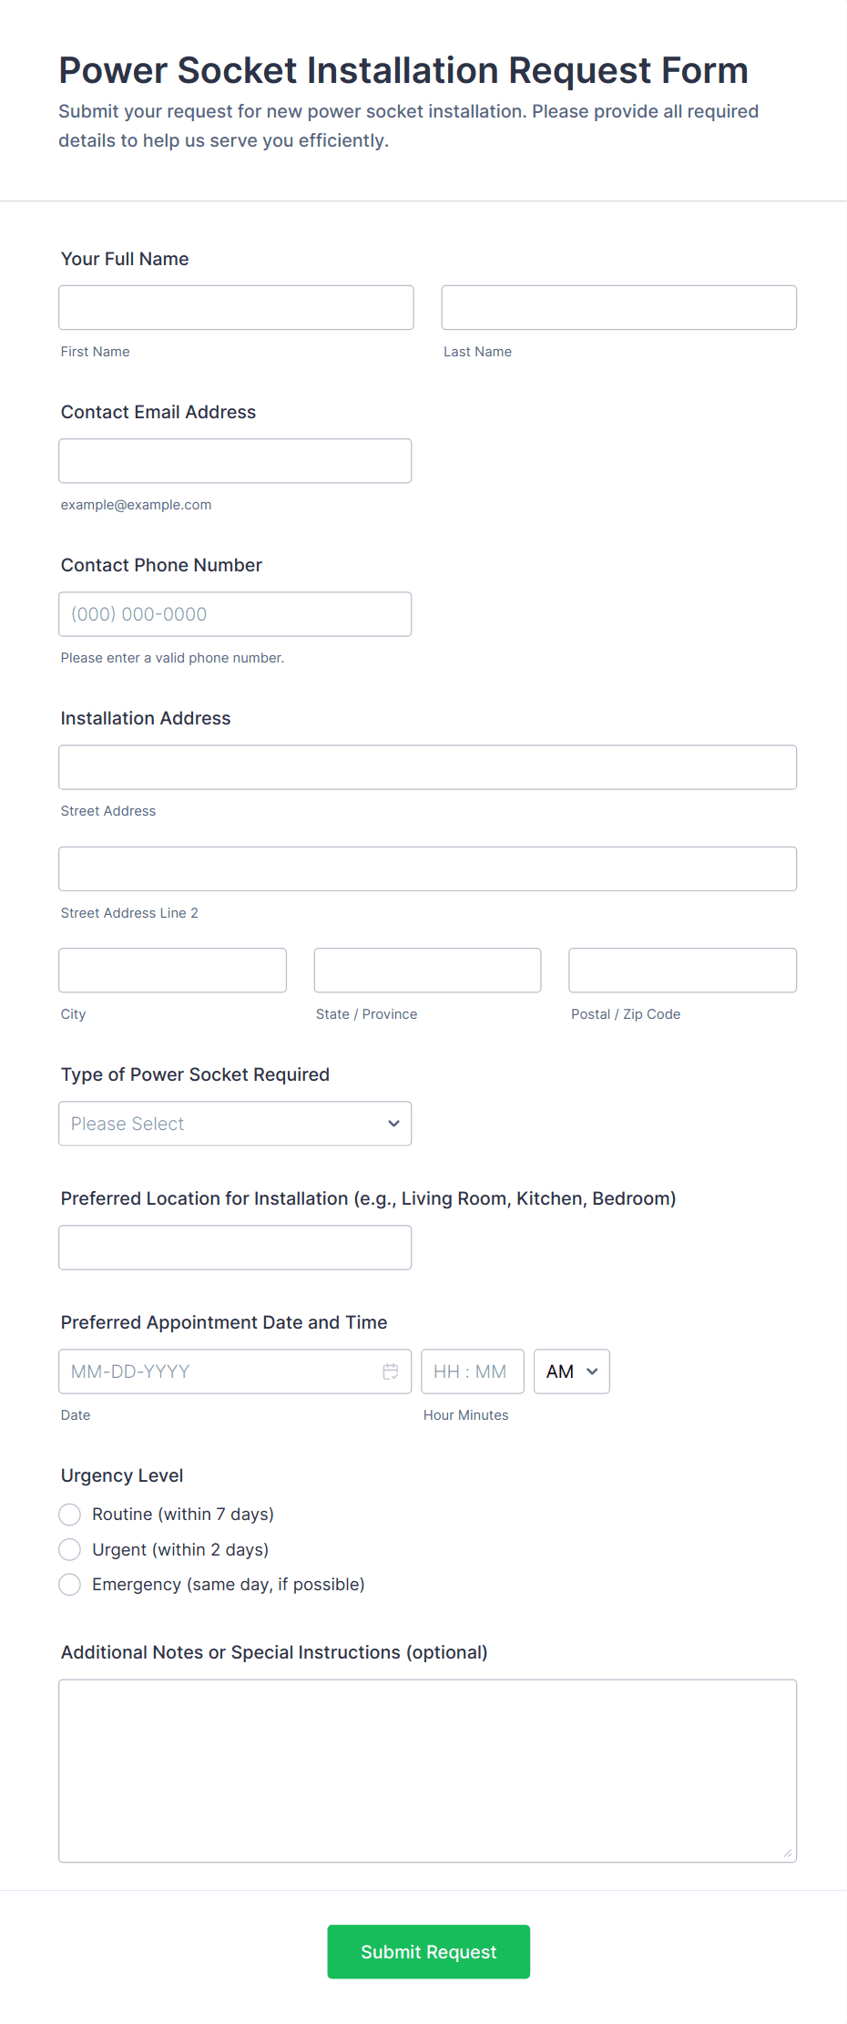Click the First Name input field
Image resolution: width=847 pixels, height=2024 pixels.
coord(236,307)
